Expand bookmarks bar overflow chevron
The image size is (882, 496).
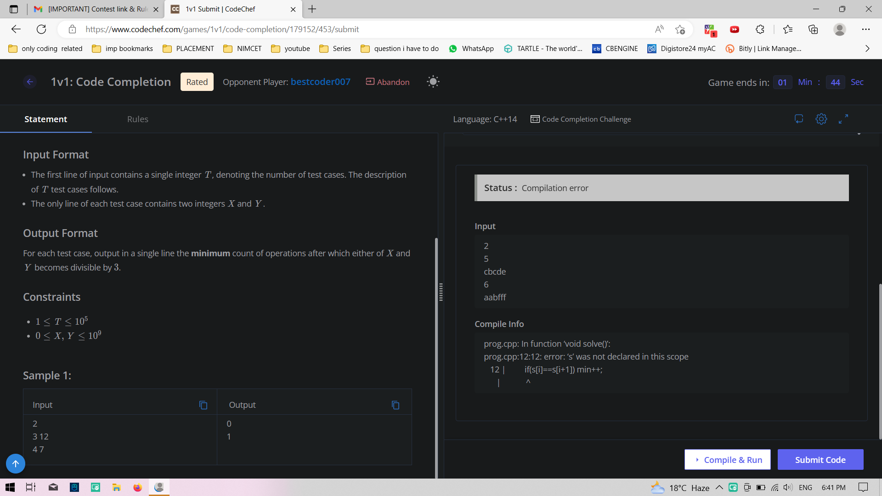click(867, 49)
